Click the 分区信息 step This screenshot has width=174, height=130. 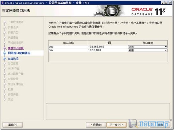[13, 63]
